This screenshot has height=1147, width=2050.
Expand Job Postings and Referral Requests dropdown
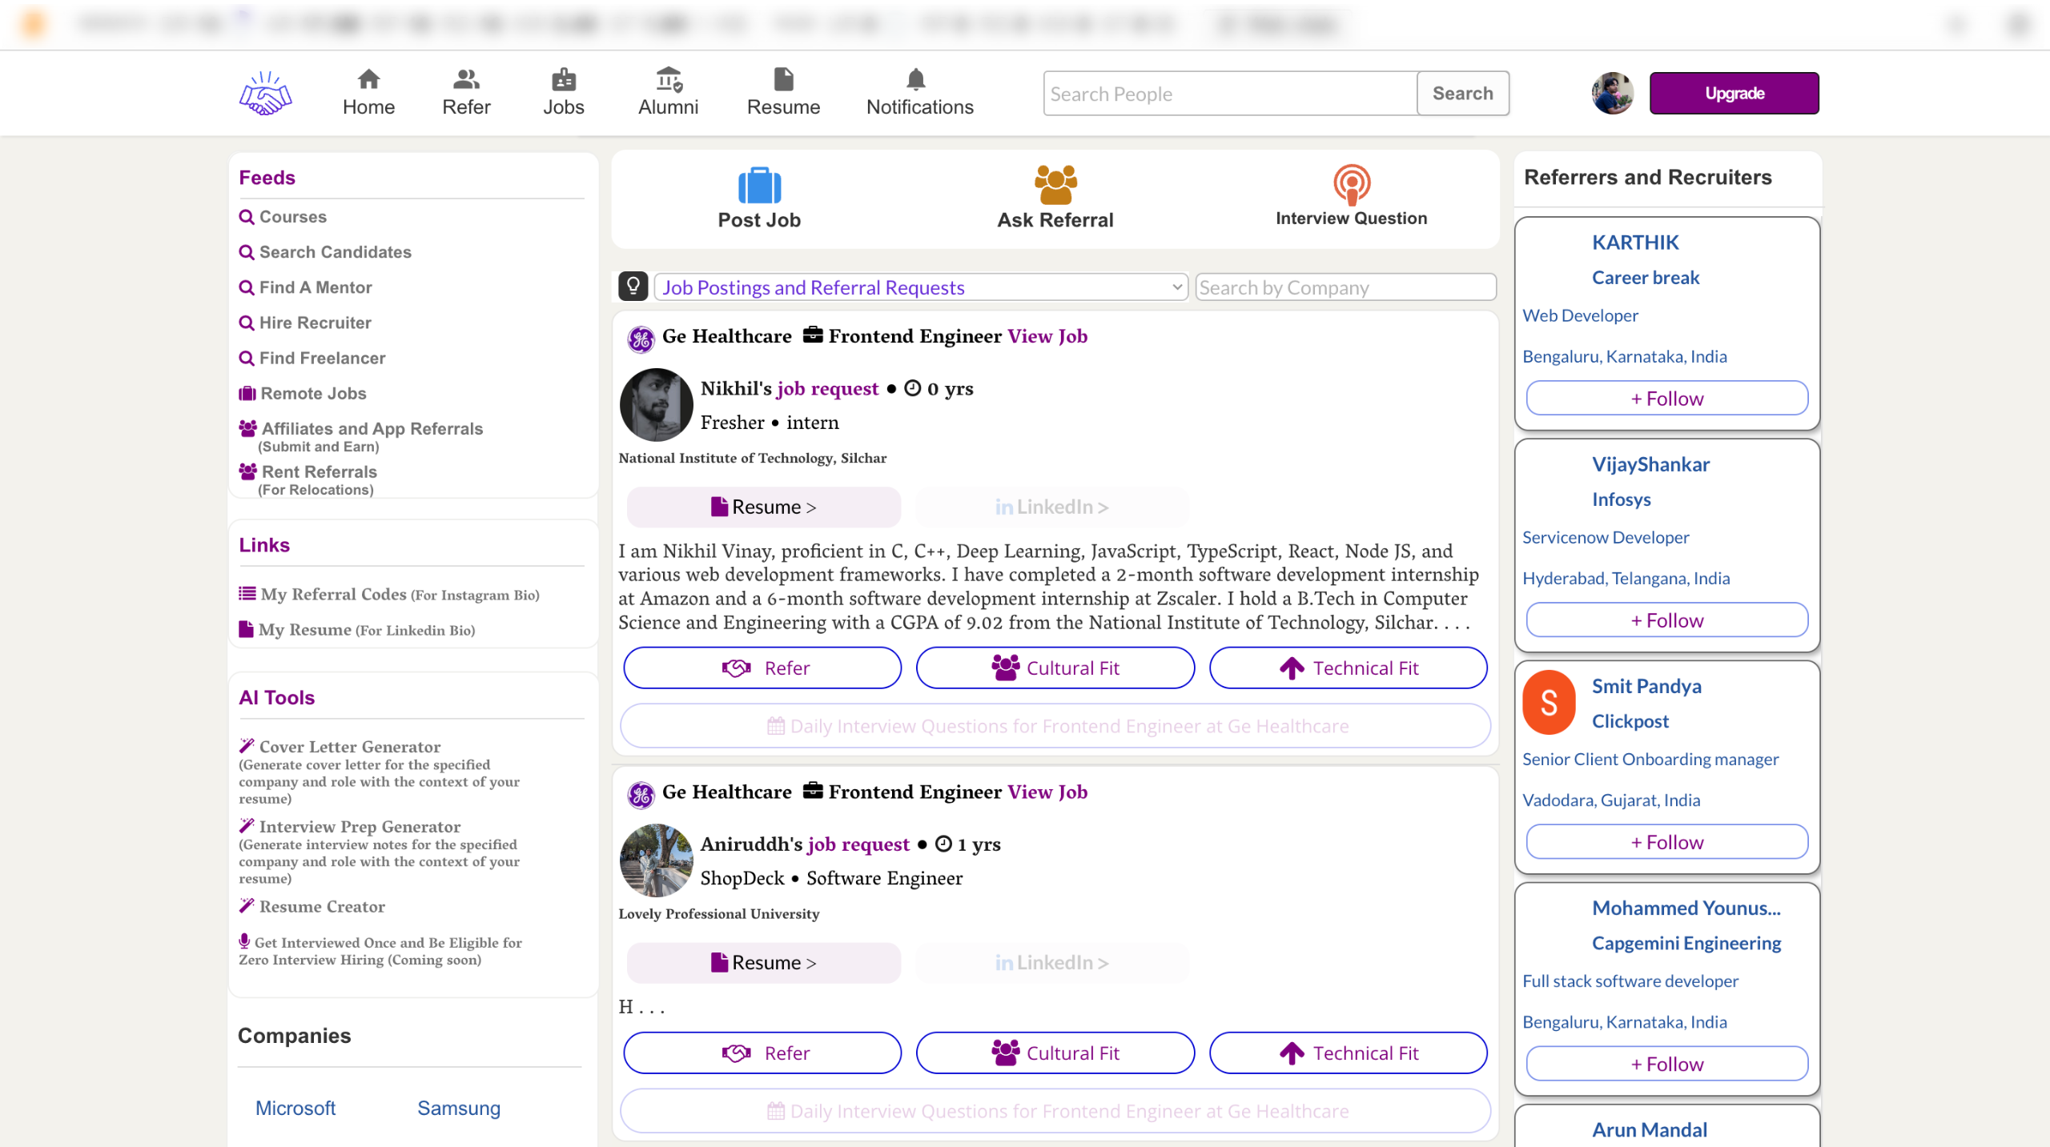coord(921,287)
